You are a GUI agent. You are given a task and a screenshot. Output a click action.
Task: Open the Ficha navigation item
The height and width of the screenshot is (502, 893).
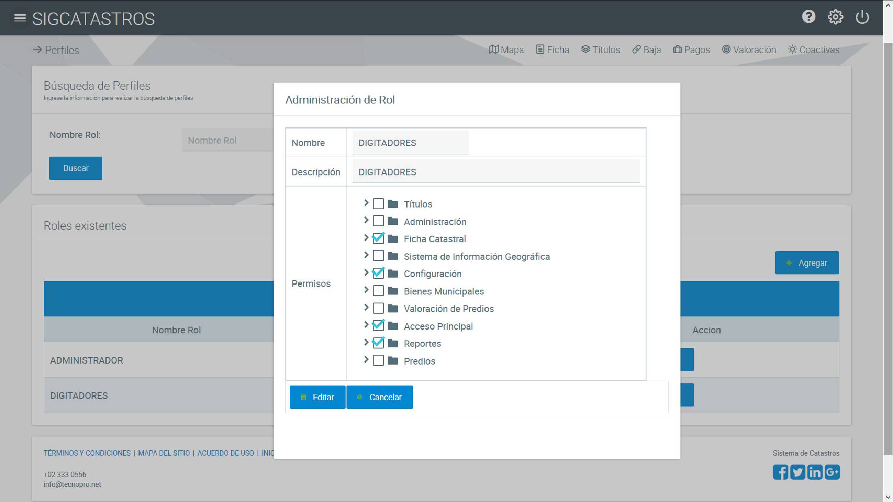pyautogui.click(x=553, y=50)
